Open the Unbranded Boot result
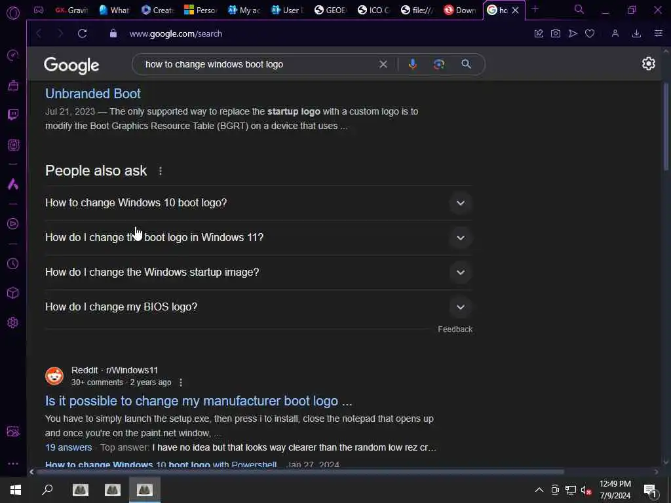The width and height of the screenshot is (671, 503). [93, 94]
